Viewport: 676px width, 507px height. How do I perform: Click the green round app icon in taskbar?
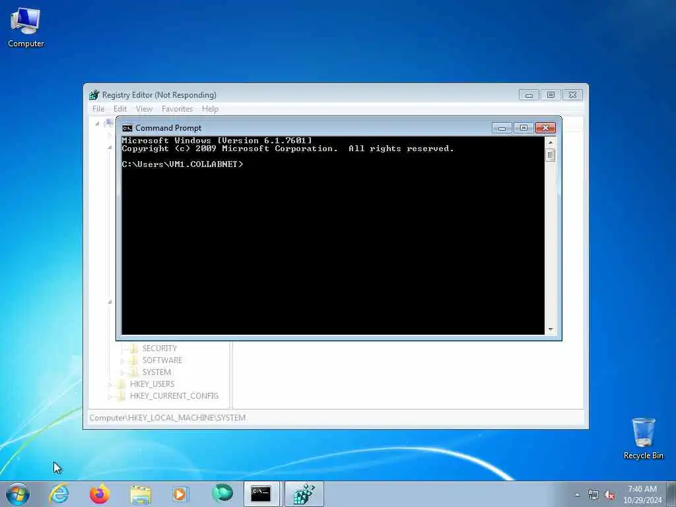[222, 494]
